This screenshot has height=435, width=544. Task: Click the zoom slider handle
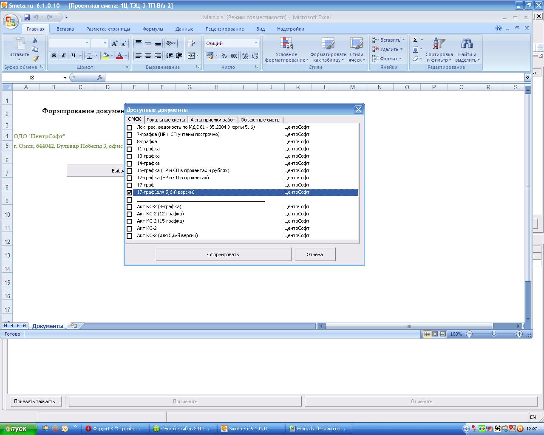[494, 334]
